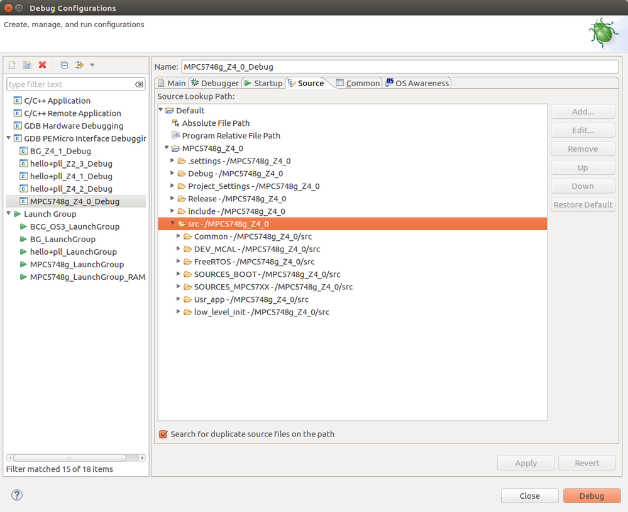Click the Default folder icon
Image resolution: width=628 pixels, height=512 pixels.
click(170, 110)
